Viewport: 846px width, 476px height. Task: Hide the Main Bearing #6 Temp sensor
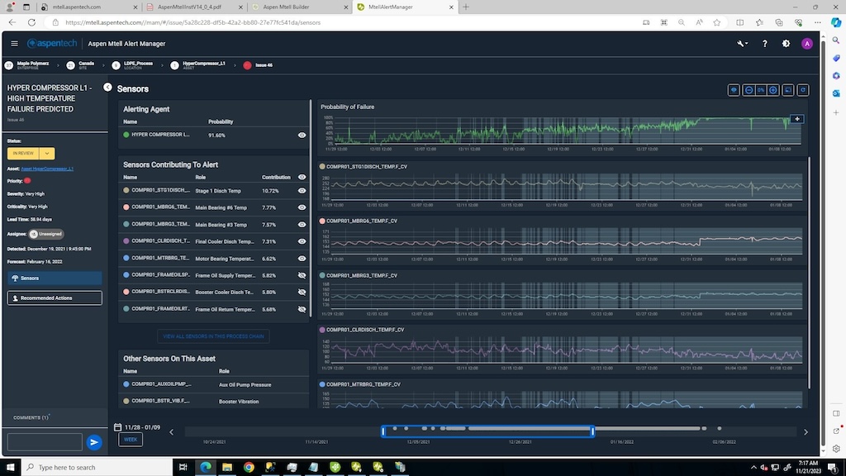pos(302,207)
